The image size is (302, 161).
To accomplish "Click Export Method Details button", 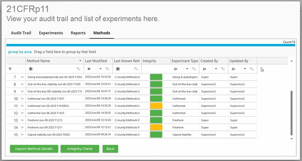I will (34, 149).
